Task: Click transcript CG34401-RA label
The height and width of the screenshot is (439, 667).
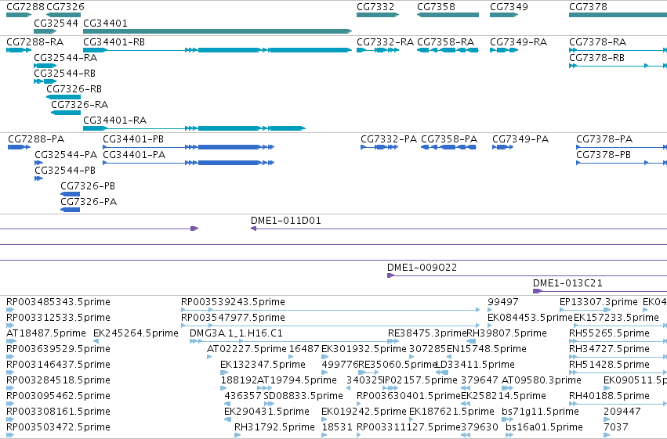Action: pyautogui.click(x=115, y=121)
